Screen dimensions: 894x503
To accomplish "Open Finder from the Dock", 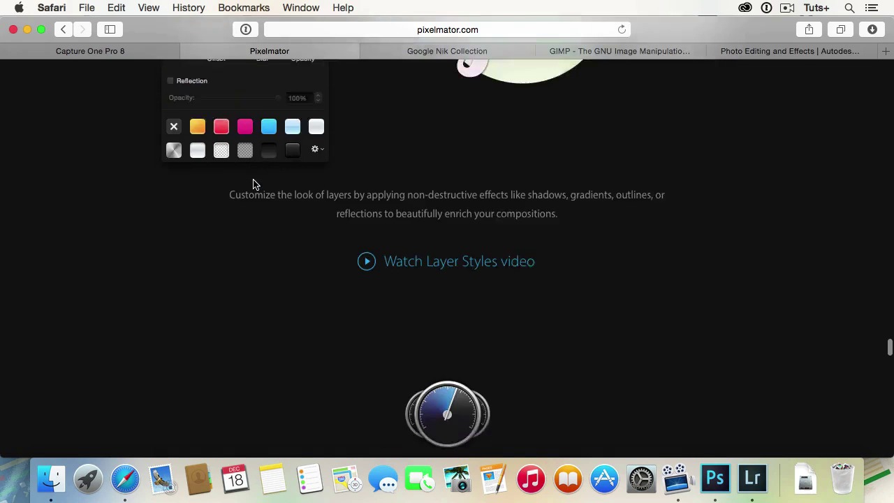I will pyautogui.click(x=51, y=479).
